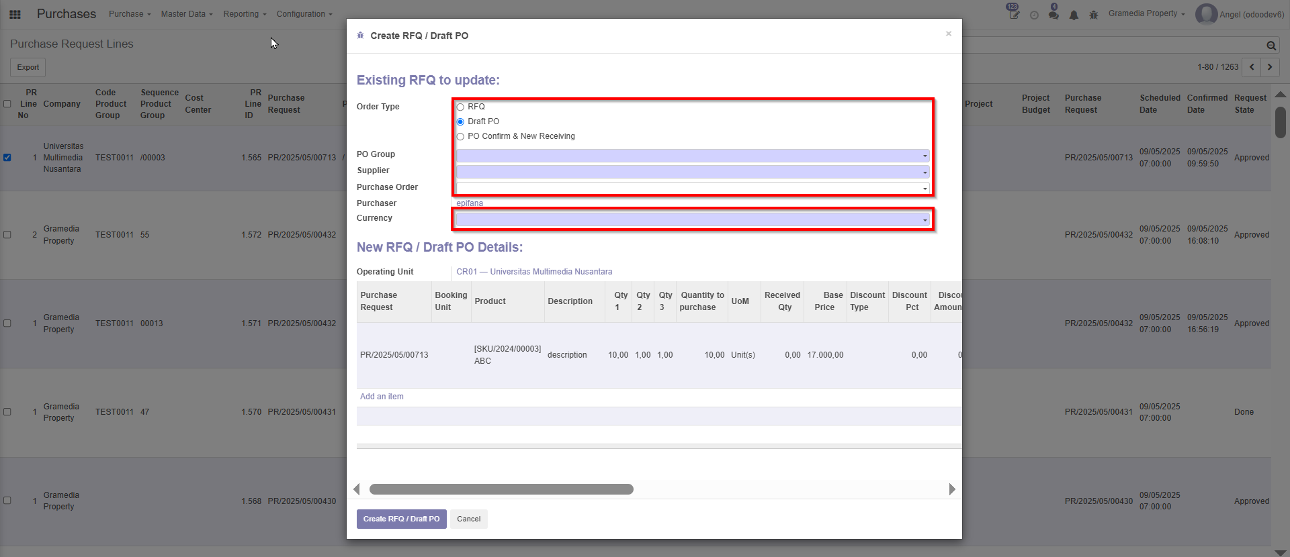The width and height of the screenshot is (1290, 557).
Task: Check the row for PR line 1.571
Action: (x=7, y=323)
